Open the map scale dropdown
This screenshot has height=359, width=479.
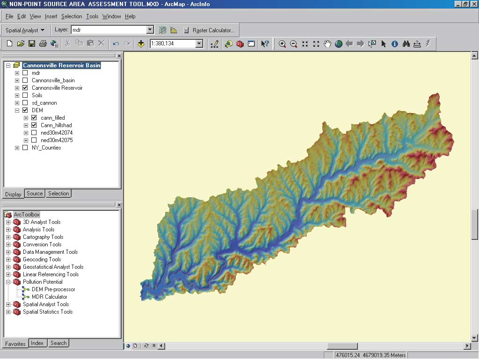[x=199, y=44]
